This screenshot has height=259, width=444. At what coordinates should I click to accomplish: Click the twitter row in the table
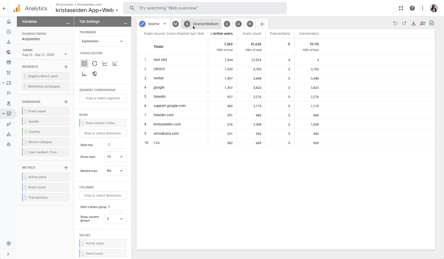286,78
